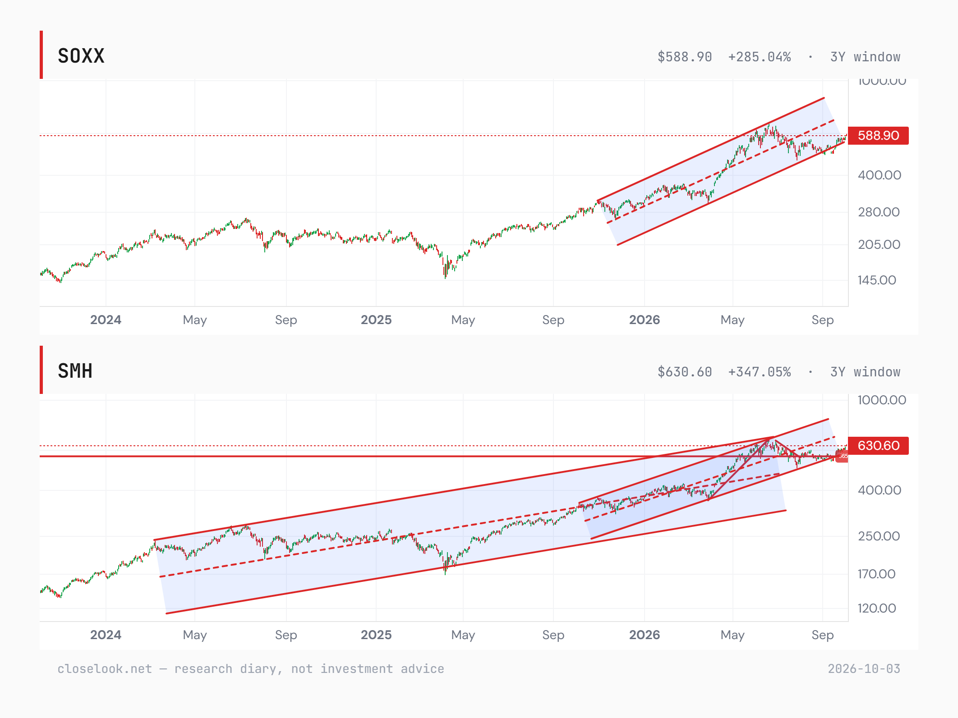Click the +285.04% change in SOXX header
958x718 pixels.
(x=760, y=57)
